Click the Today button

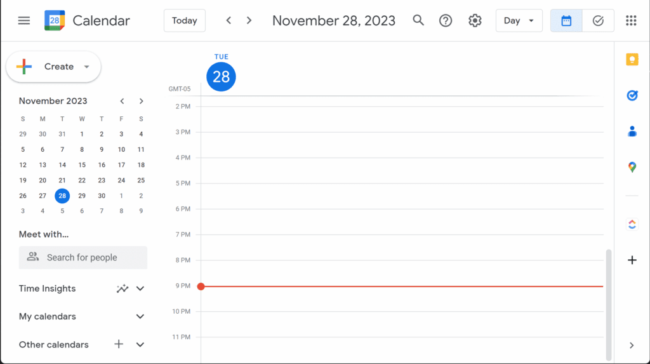(185, 20)
